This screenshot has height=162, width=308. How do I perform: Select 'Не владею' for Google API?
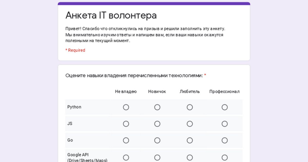126,158
